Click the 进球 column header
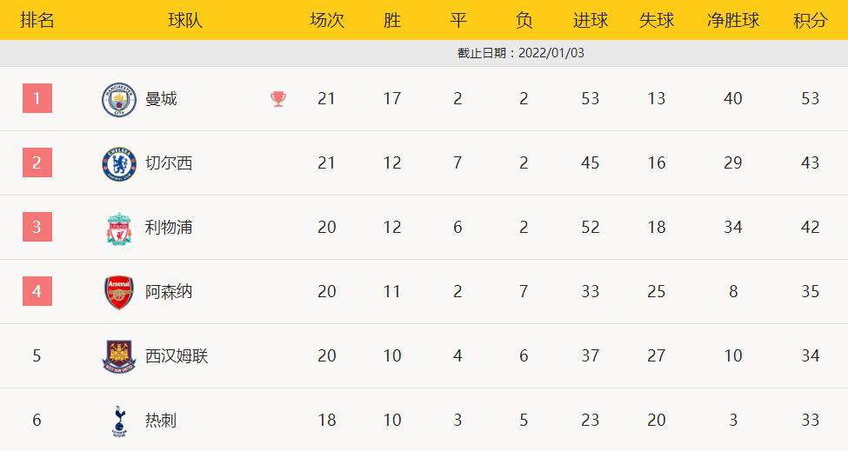The image size is (848, 451). coord(590,20)
